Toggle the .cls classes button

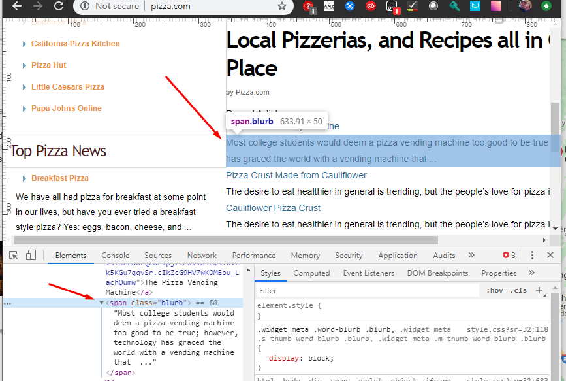coord(518,291)
